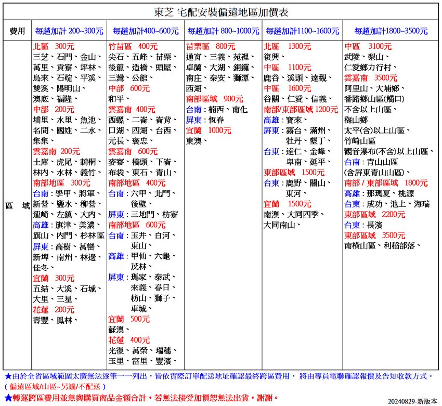Click the heading 中部 600元

129,88
